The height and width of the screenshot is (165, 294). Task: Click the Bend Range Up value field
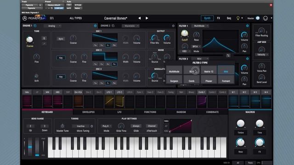(x=30, y=126)
